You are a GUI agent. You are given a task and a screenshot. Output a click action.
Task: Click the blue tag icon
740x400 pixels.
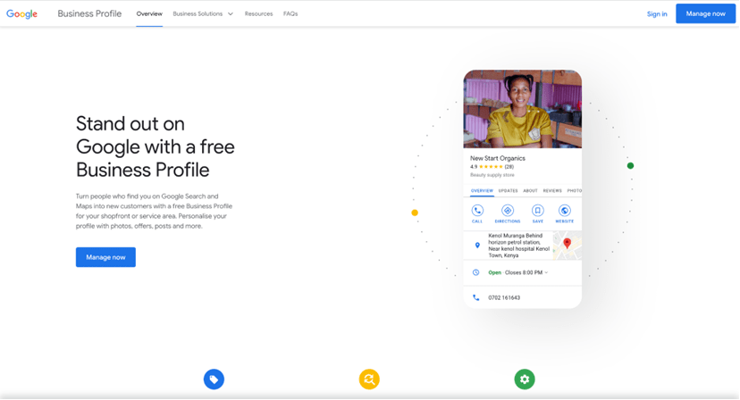[x=214, y=379]
